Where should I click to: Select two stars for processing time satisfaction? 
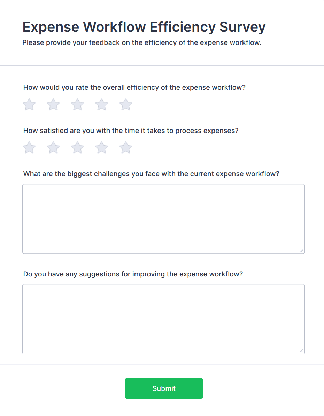53,147
